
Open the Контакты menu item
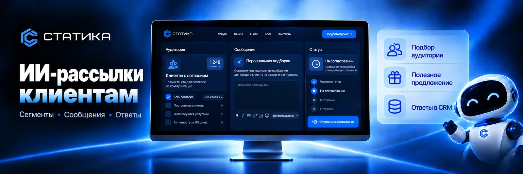[x=285, y=34]
